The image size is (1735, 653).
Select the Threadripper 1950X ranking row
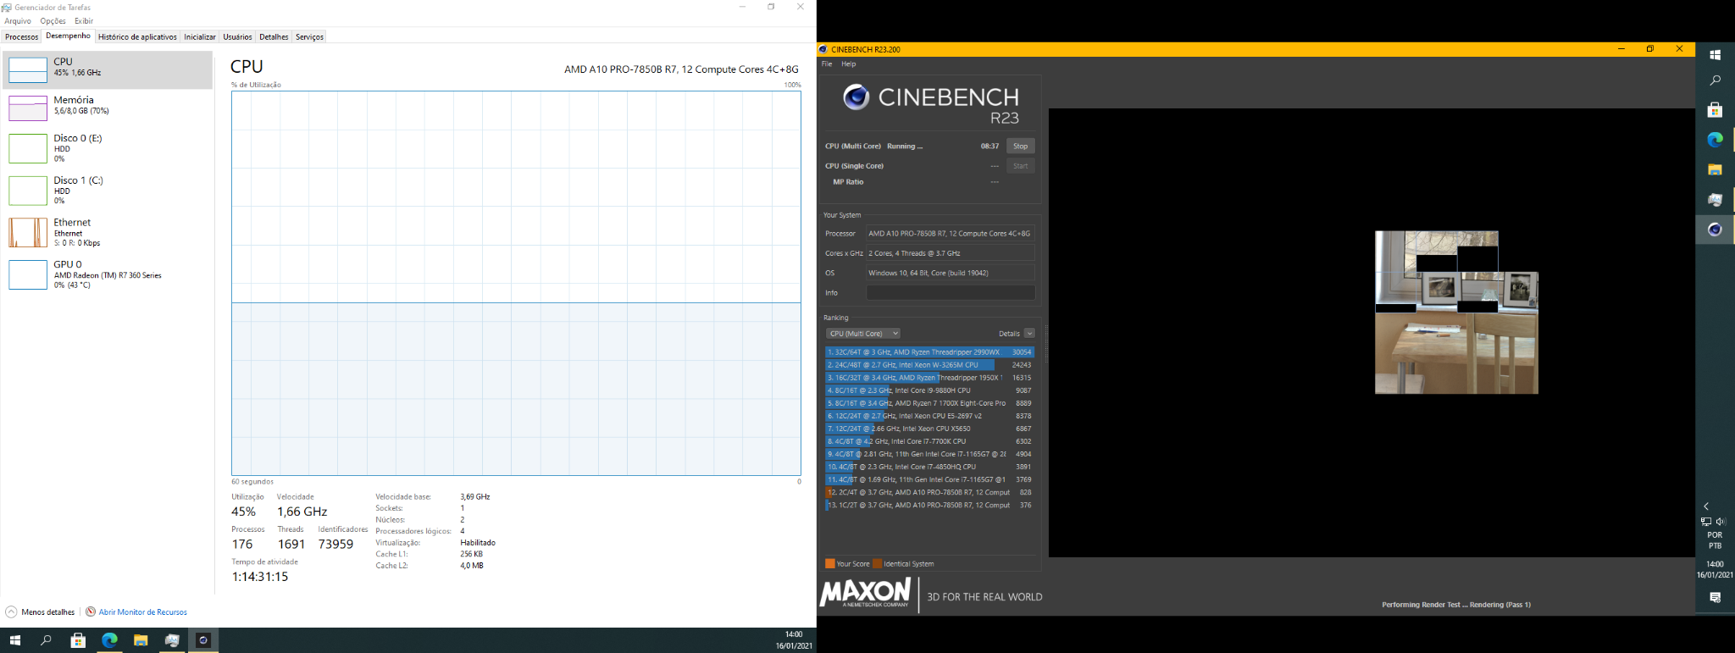(929, 378)
